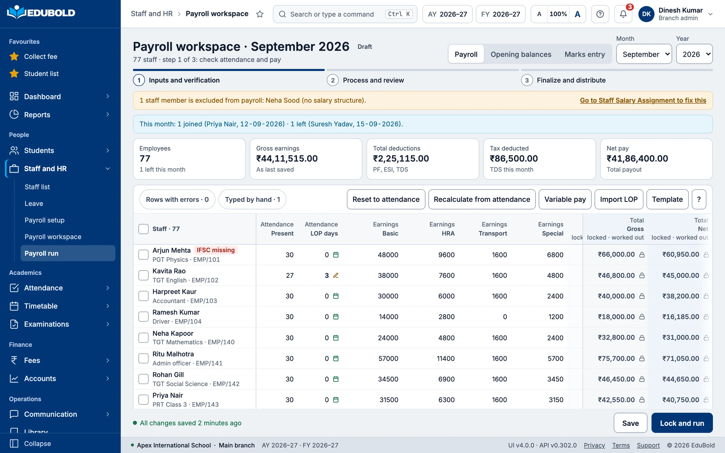The image size is (725, 453).
Task: Open Staff list in the sidebar
Action: click(x=37, y=187)
